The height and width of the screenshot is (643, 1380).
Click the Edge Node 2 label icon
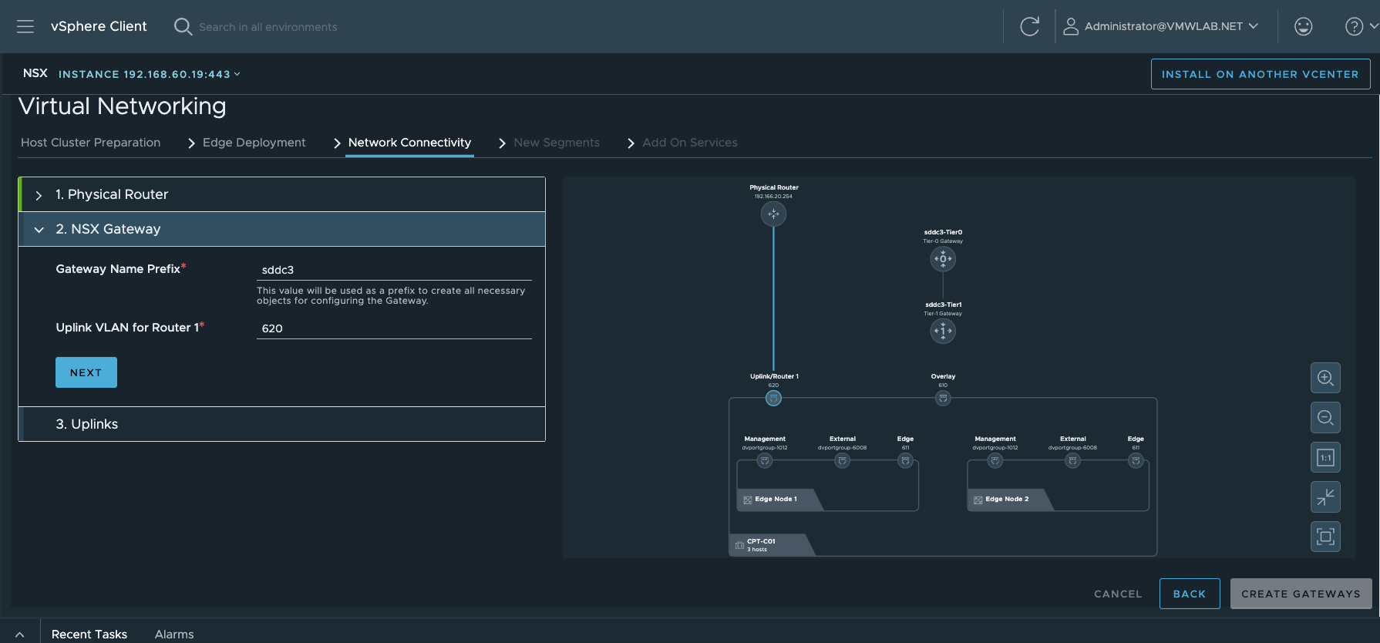click(978, 500)
